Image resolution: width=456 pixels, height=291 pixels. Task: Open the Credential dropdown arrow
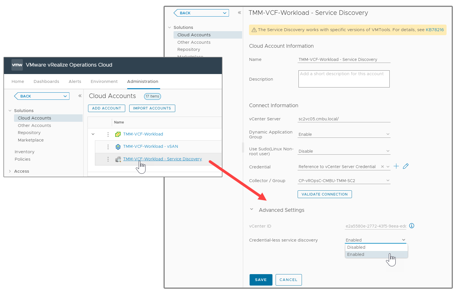[x=388, y=167]
